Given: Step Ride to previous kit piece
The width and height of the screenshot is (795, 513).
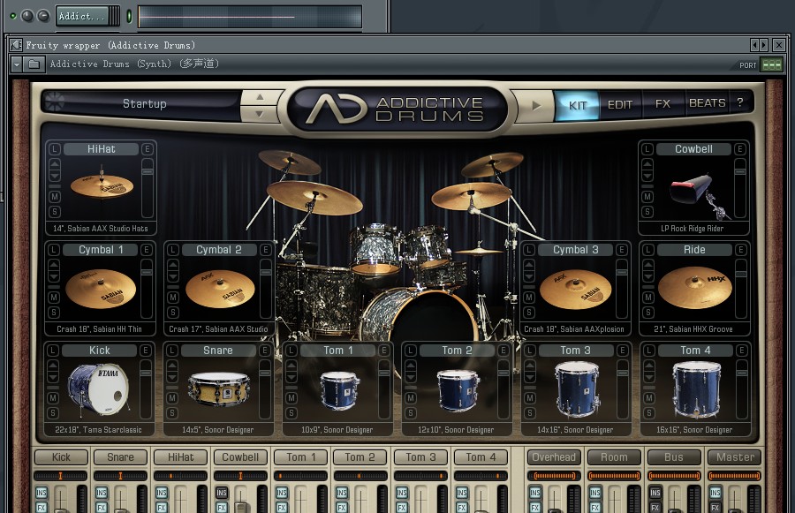Looking at the screenshot, I should 648,265.
